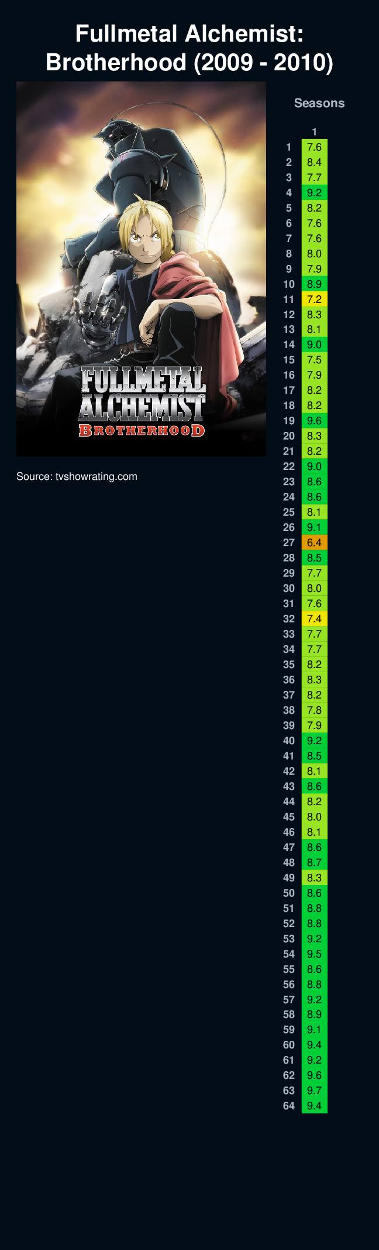Choose the 8.0 rating for episode 8

314,254
